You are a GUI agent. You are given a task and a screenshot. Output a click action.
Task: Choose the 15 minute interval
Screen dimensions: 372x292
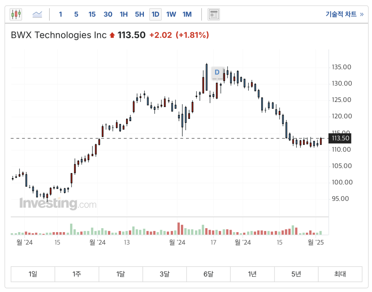92,15
